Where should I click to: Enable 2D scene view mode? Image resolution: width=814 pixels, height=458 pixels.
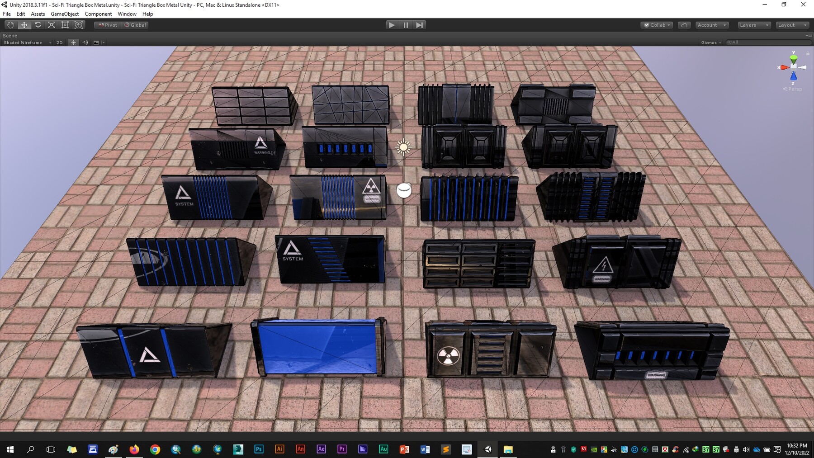click(x=59, y=42)
